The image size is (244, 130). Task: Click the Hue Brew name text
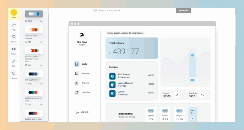click(x=82, y=42)
